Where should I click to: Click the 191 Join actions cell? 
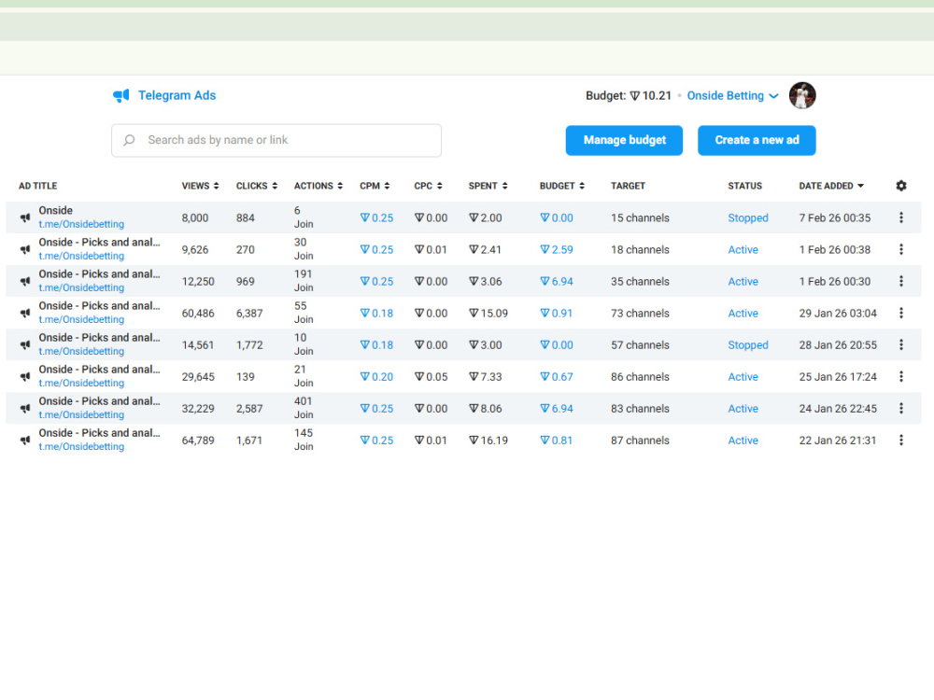(304, 280)
